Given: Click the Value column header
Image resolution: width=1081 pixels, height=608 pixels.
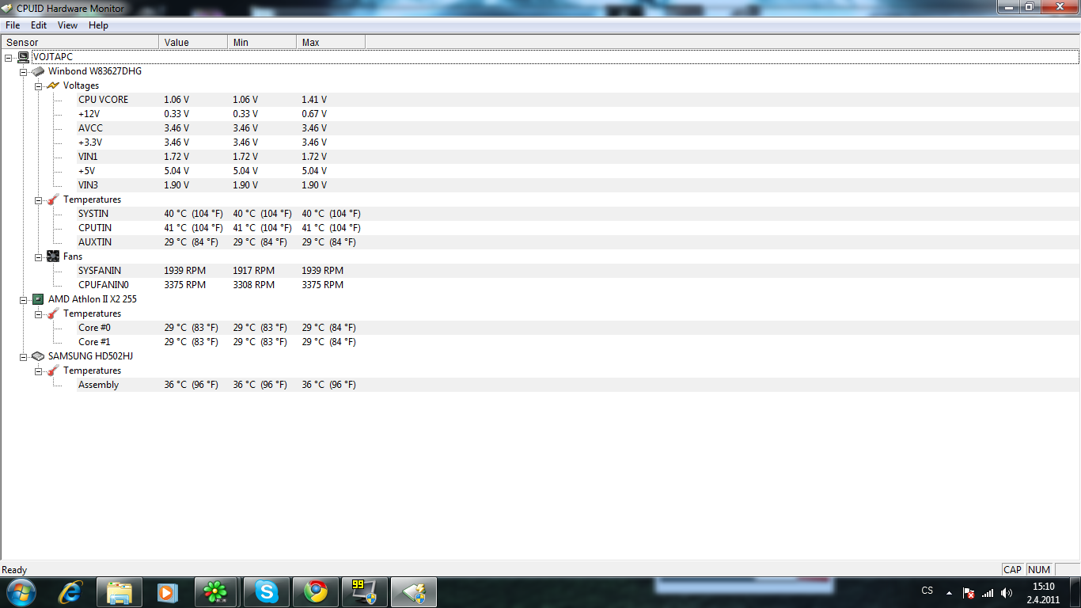Looking at the screenshot, I should (193, 42).
